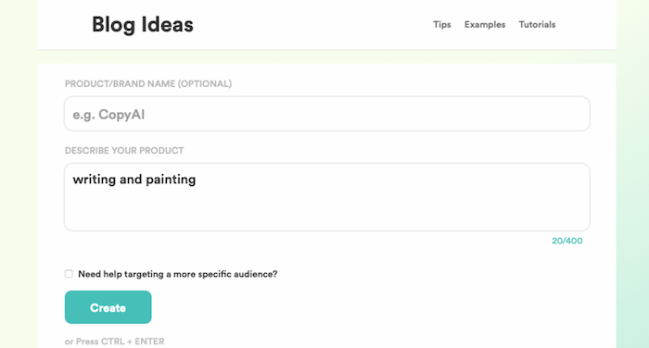This screenshot has height=348, width=649.
Task: Click the PRODUCT/BRAND NAME (OPTIONAL) field label
Action: 148,84
